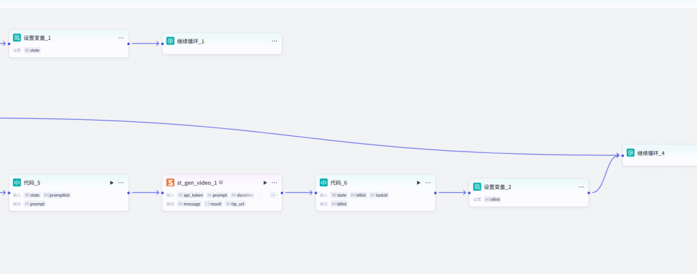Screen dimensions: 697x274
Task: Click the st_gen_video_1 plugin icon
Action: pos(170,182)
